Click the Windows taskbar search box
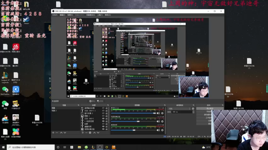The height and width of the screenshot is (150, 268). click(31, 147)
